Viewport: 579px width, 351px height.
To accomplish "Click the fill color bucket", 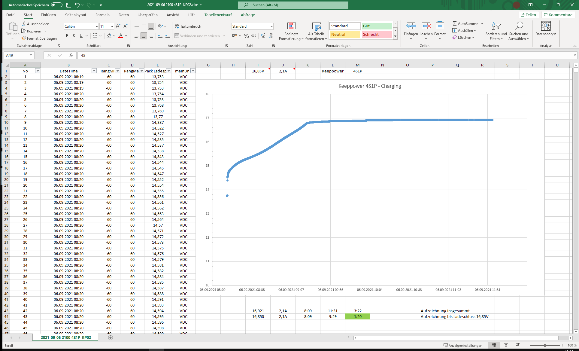I will pyautogui.click(x=109, y=36).
